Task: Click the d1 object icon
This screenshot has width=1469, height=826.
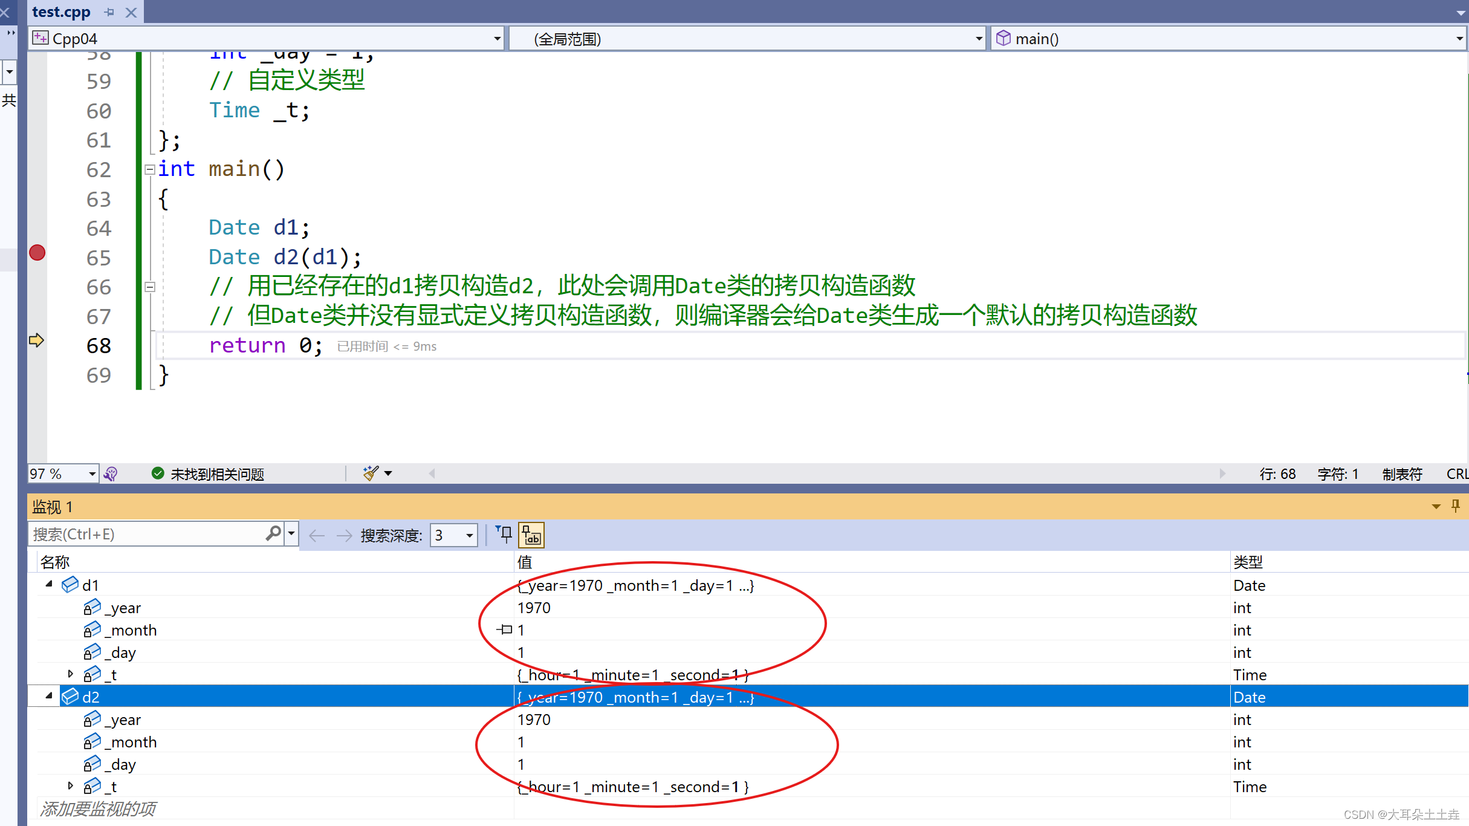Action: [x=70, y=584]
